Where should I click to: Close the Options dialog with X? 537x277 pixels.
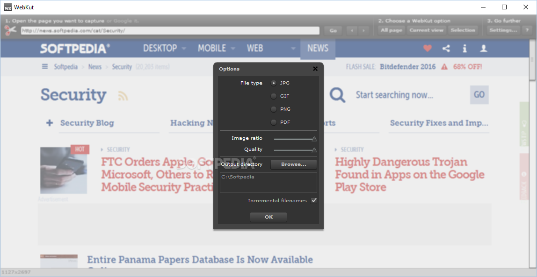click(x=315, y=69)
